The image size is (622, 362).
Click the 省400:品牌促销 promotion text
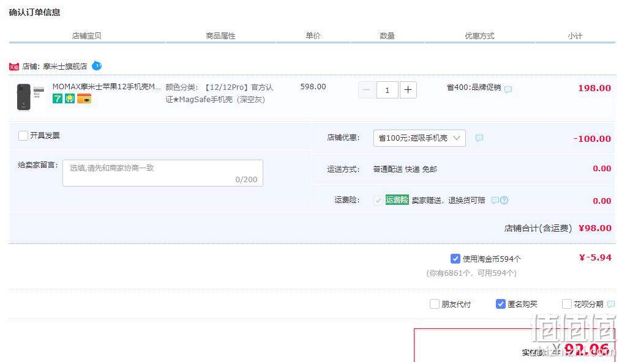tap(474, 87)
